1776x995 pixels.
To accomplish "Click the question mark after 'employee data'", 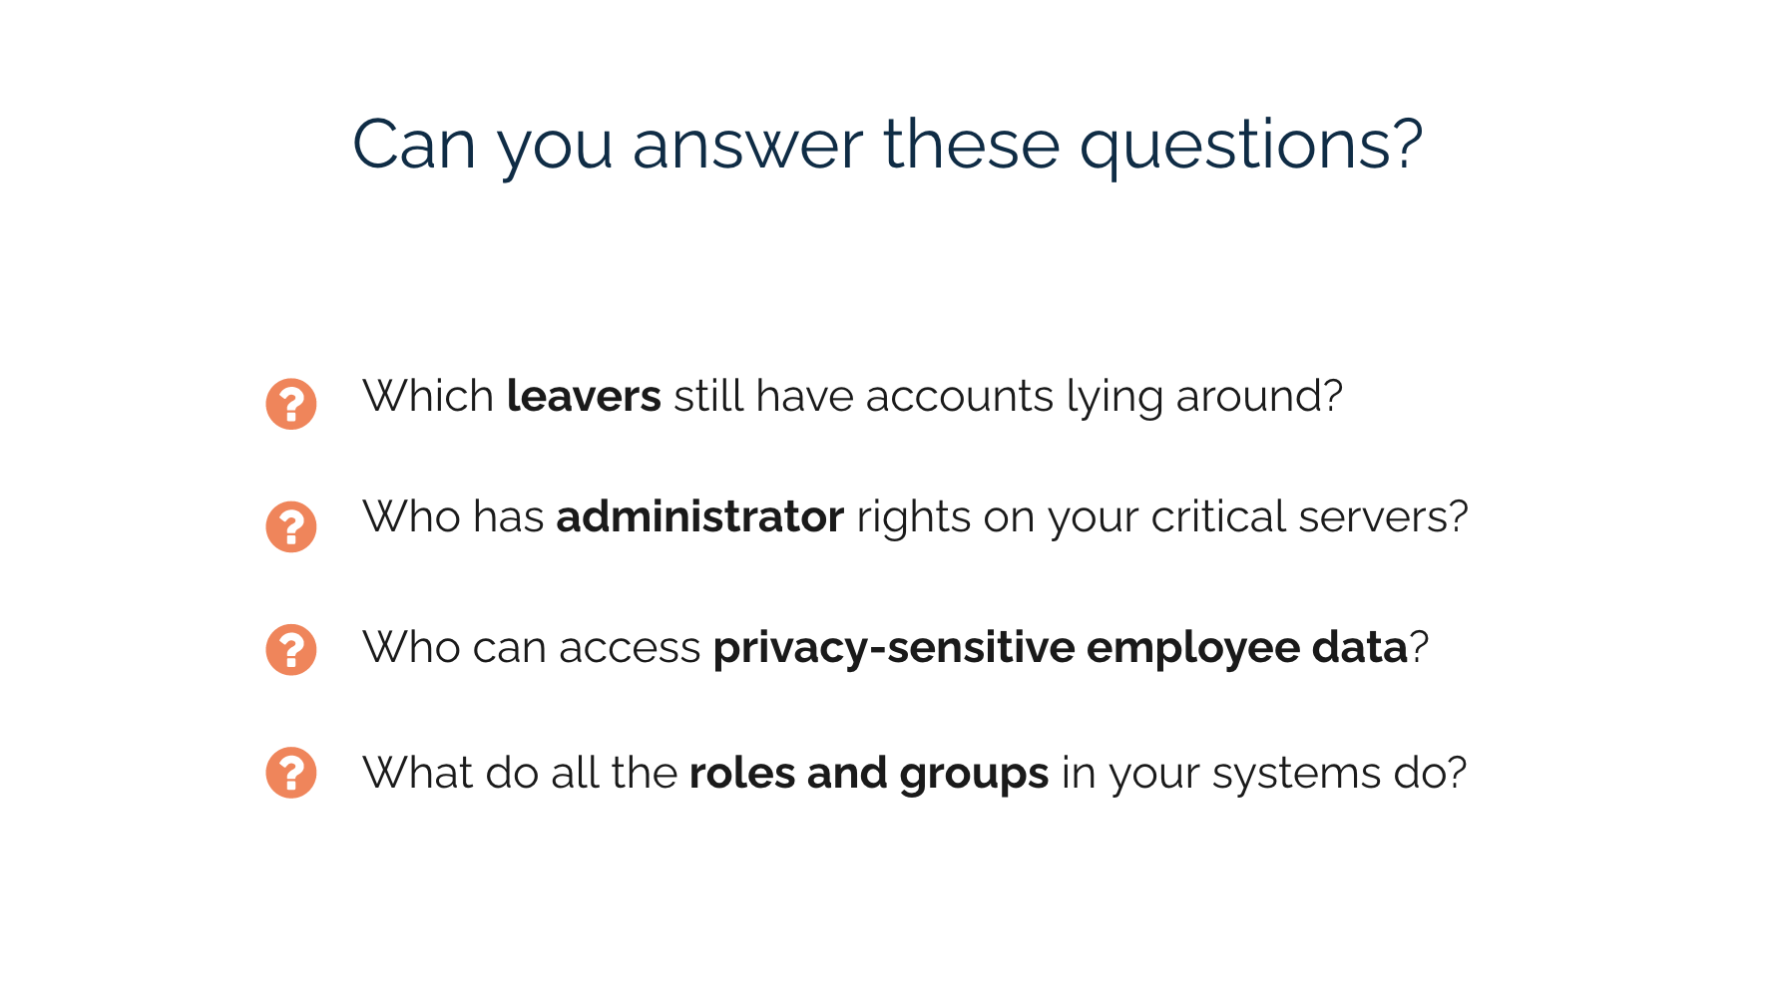I will 1419,647.
